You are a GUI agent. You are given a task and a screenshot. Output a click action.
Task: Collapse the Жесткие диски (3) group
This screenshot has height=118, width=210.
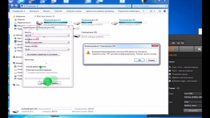(35, 16)
